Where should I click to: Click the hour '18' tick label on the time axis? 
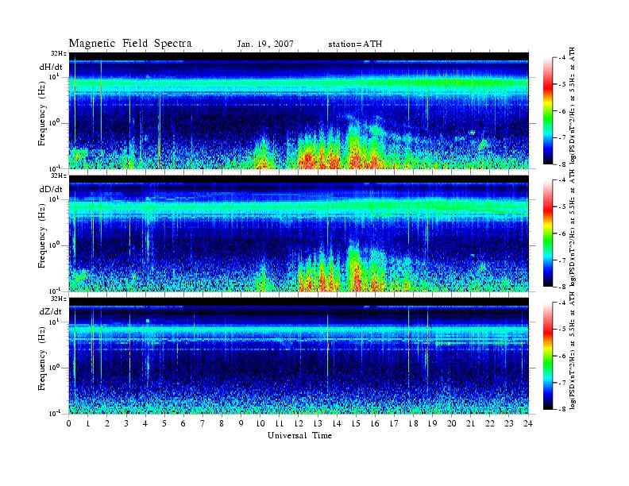point(413,423)
